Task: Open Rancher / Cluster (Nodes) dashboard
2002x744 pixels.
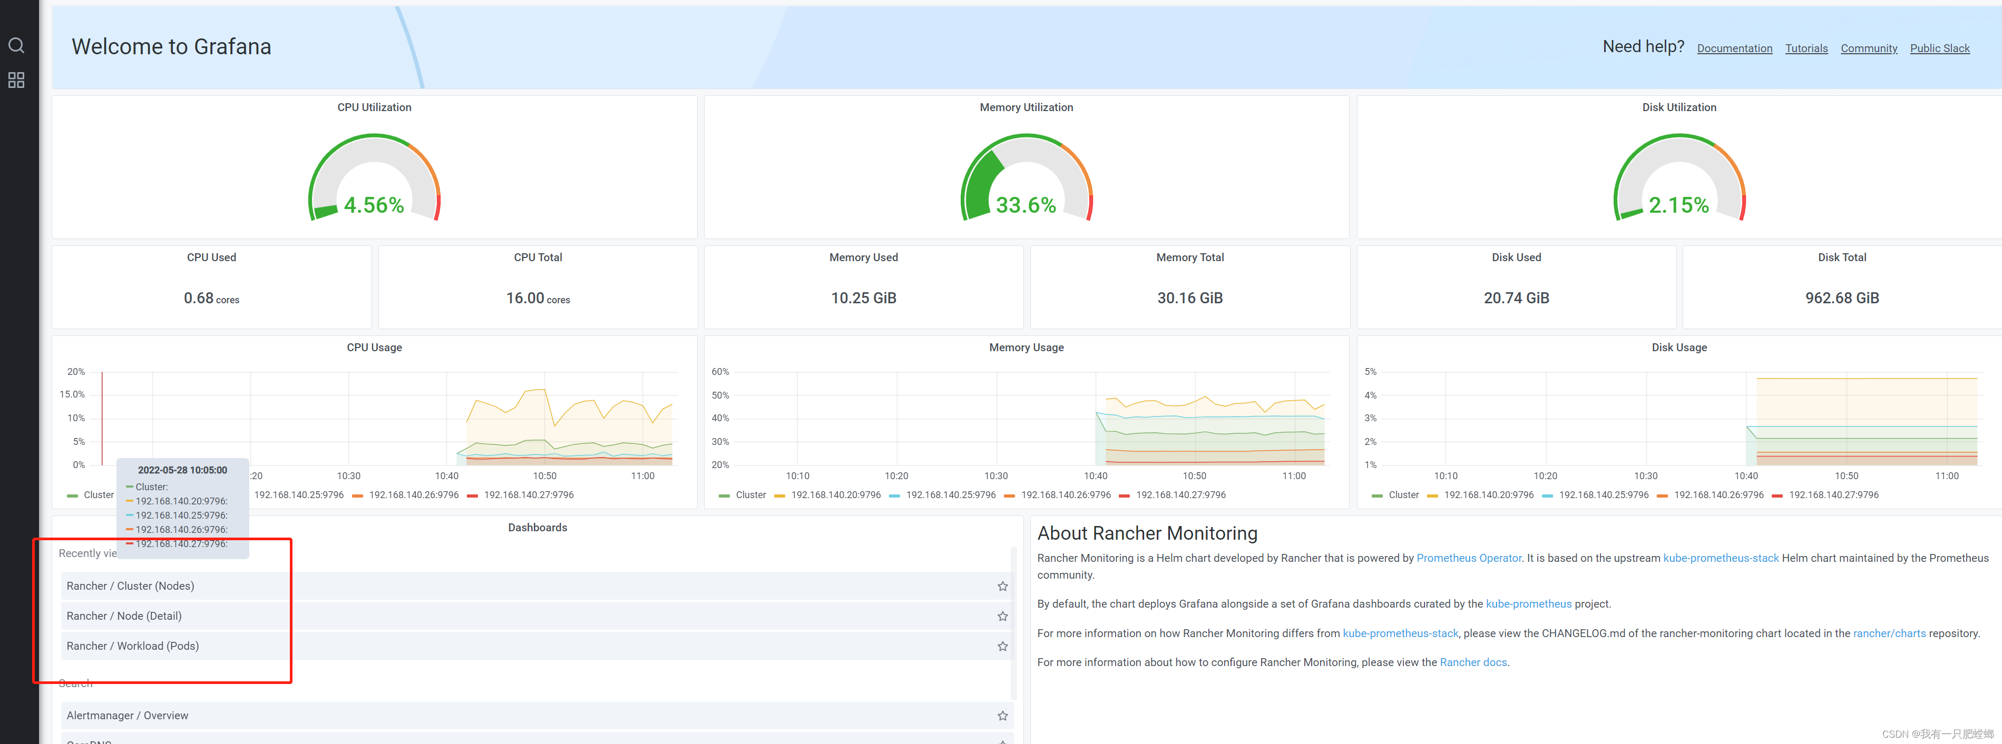Action: pos(131,586)
